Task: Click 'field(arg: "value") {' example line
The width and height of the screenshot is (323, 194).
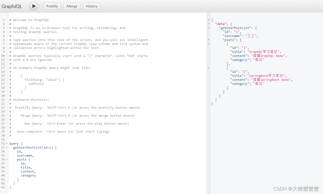Action: point(44,80)
